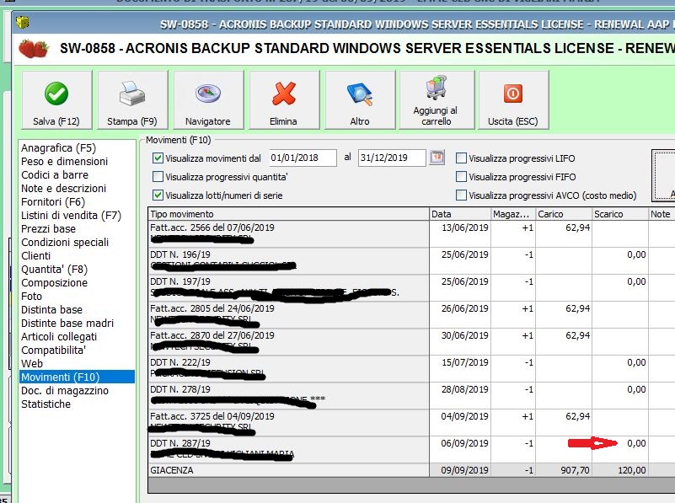This screenshot has width=675, height=503.
Task: Open Stampa (F9) printer button
Action: [x=132, y=99]
